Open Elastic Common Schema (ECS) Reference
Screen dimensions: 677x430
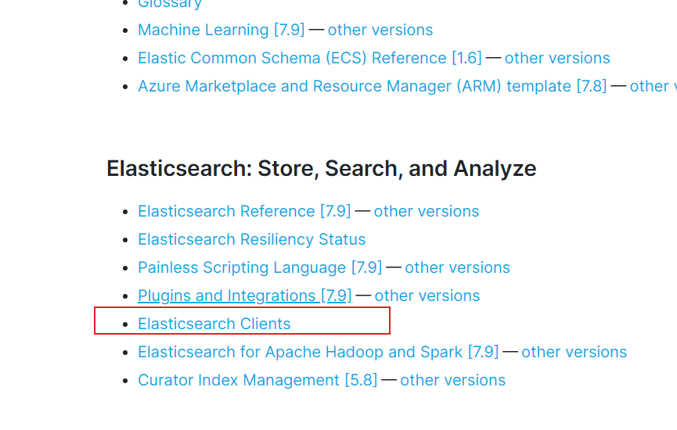(x=310, y=58)
